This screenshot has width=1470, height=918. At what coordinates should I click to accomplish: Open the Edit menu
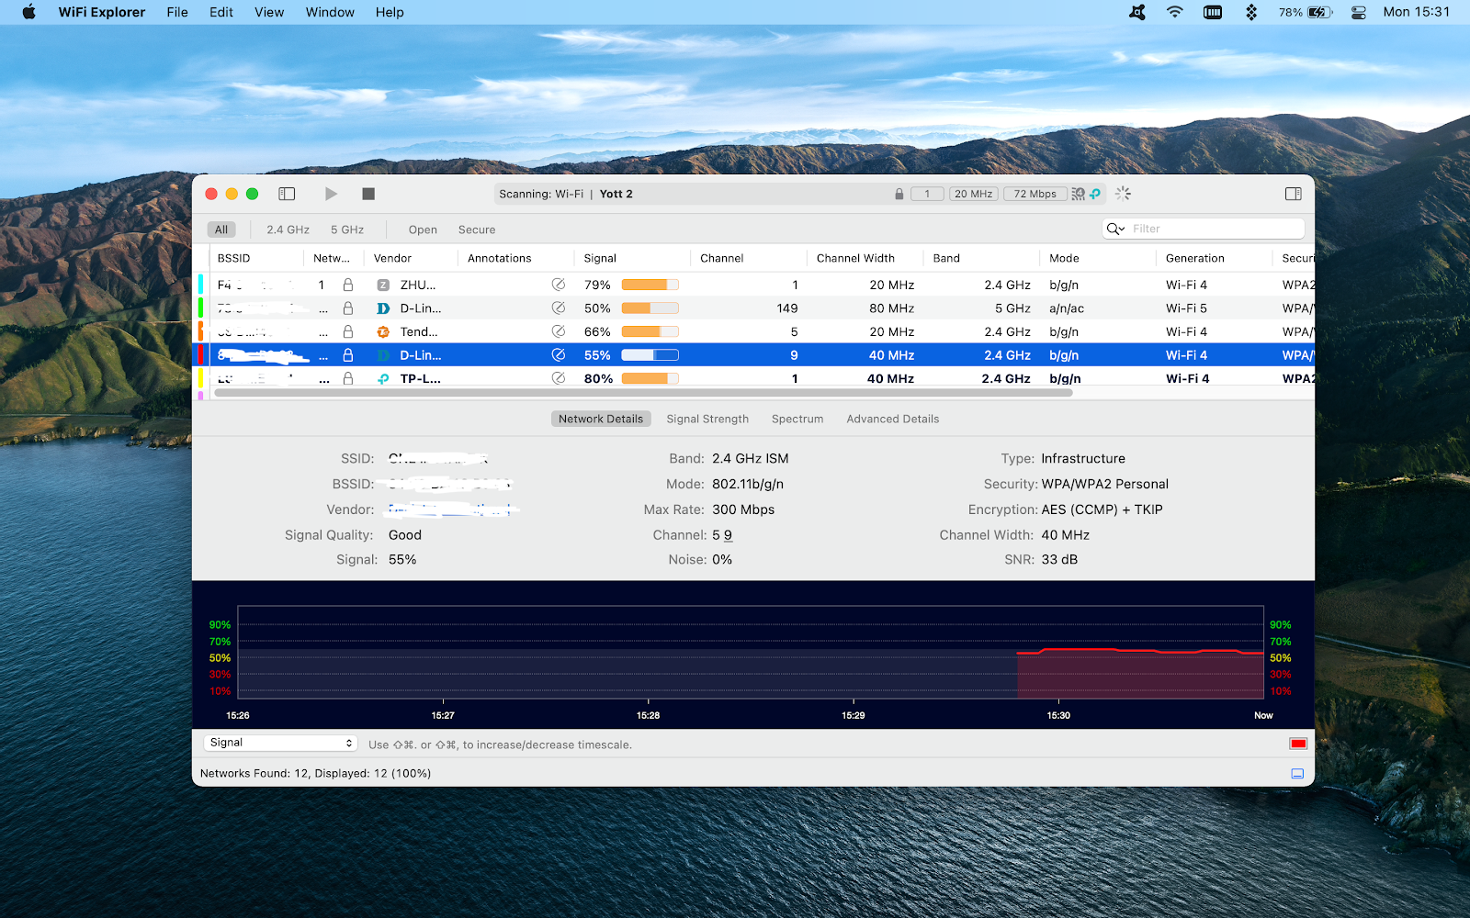221,12
